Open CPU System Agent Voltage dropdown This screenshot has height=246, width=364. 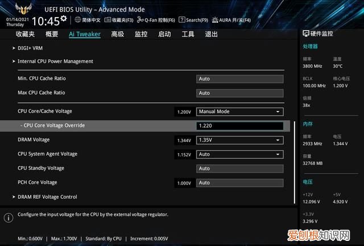point(239,154)
